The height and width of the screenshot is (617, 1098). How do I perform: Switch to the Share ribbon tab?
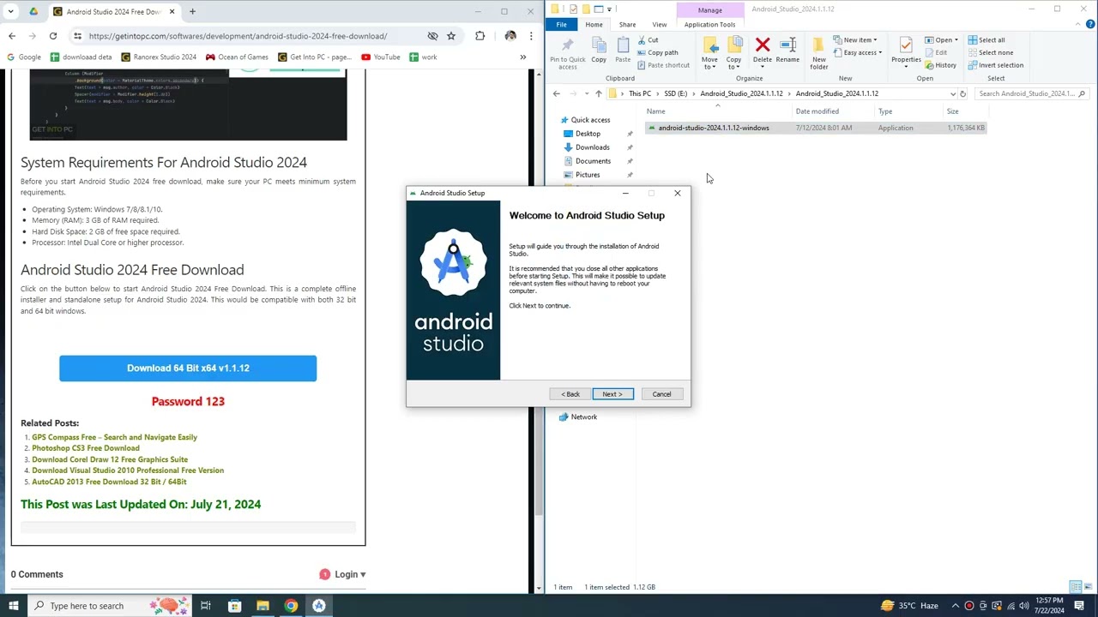coord(627,24)
